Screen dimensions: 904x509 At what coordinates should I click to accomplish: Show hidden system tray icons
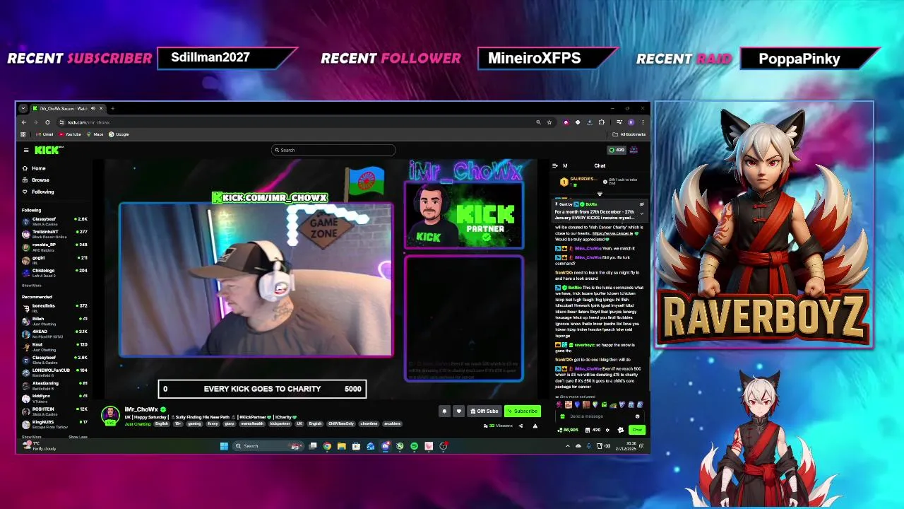pyautogui.click(x=567, y=446)
